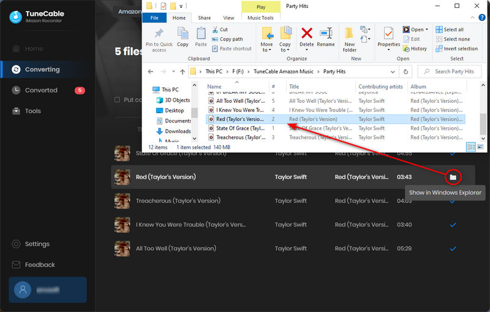490x312 pixels.
Task: Click the Explorer Back arrow
Action: click(x=151, y=72)
